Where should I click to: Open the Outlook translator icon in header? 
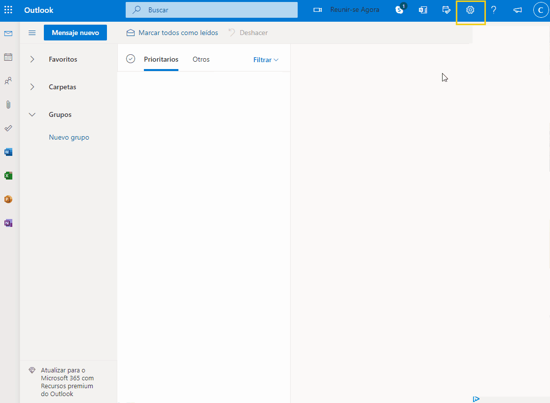tap(423, 10)
